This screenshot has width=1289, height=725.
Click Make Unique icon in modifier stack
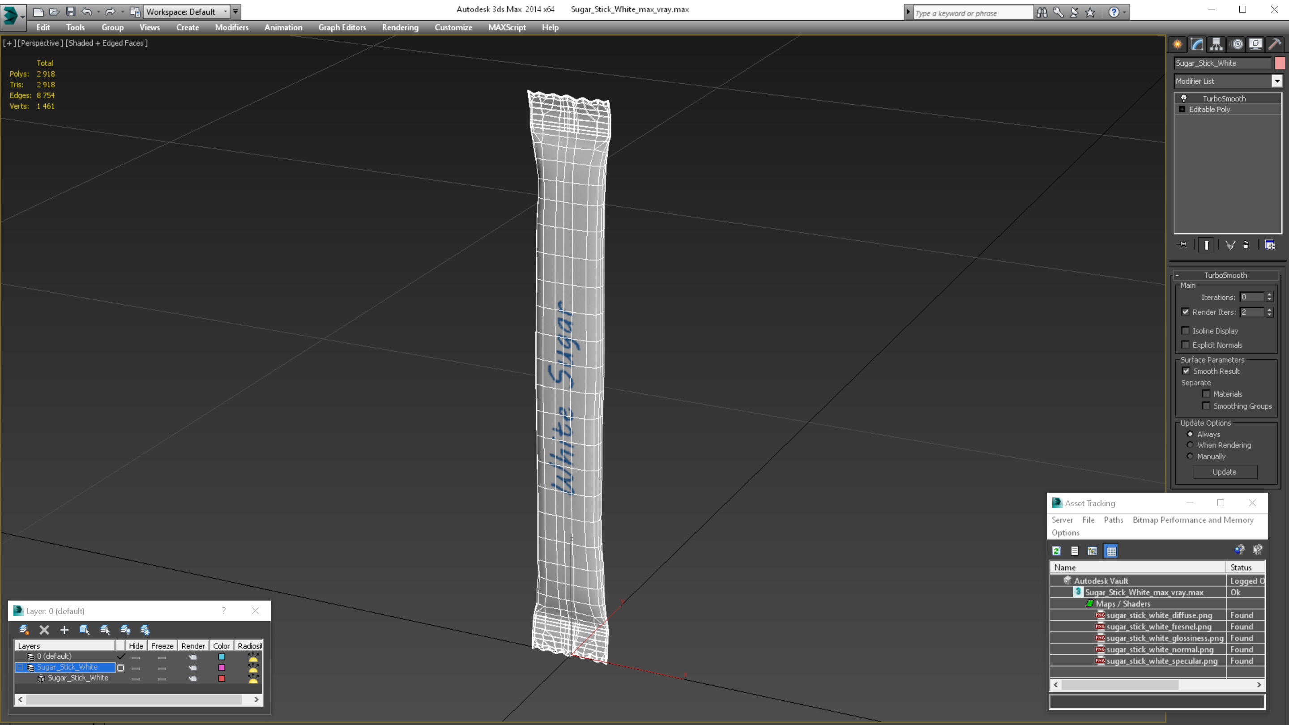click(x=1230, y=245)
